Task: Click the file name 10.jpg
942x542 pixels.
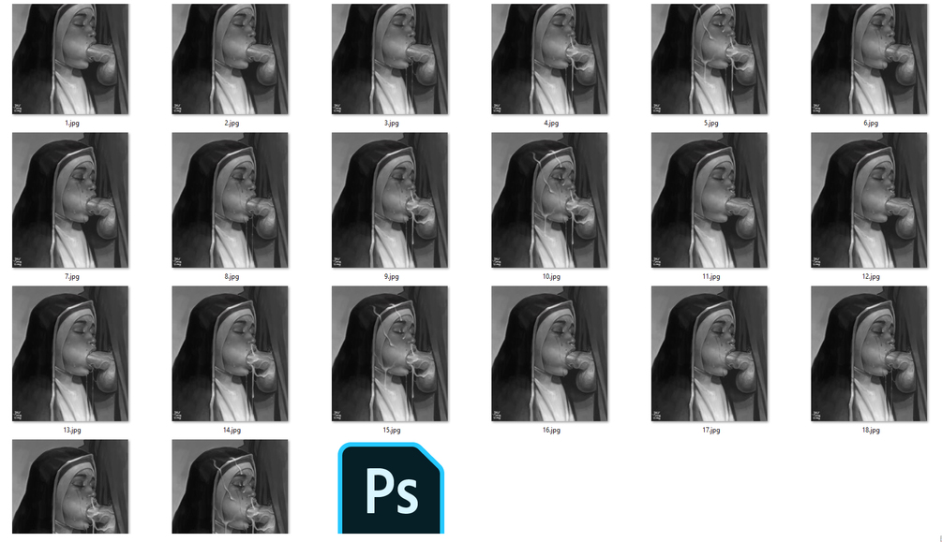Action: coord(551,277)
